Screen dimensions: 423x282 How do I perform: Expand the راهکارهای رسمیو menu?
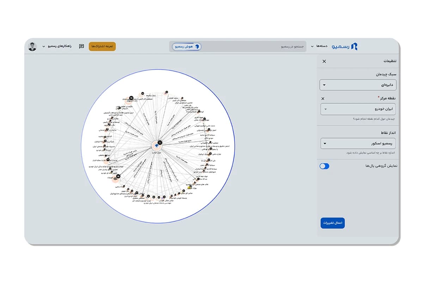57,47
